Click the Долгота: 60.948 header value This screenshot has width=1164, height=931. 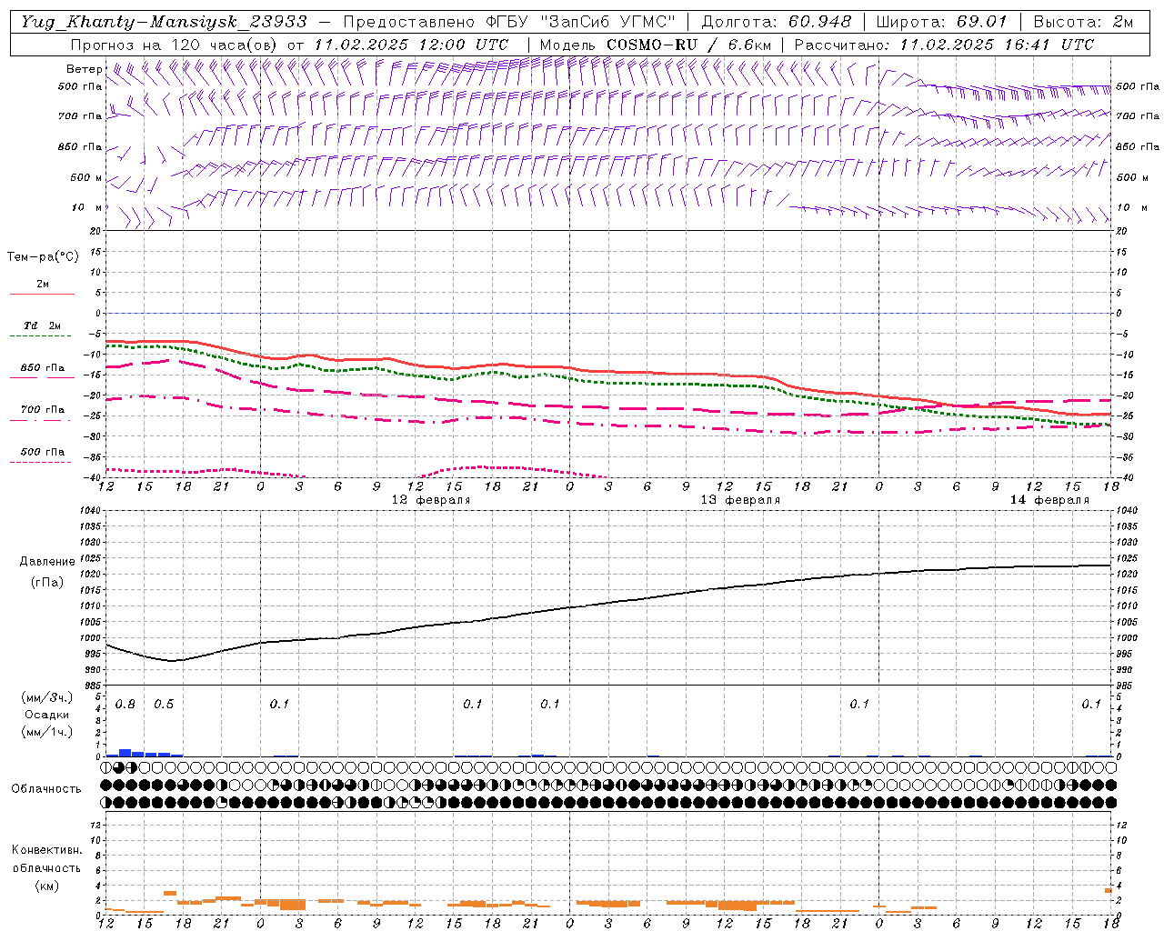tap(777, 22)
